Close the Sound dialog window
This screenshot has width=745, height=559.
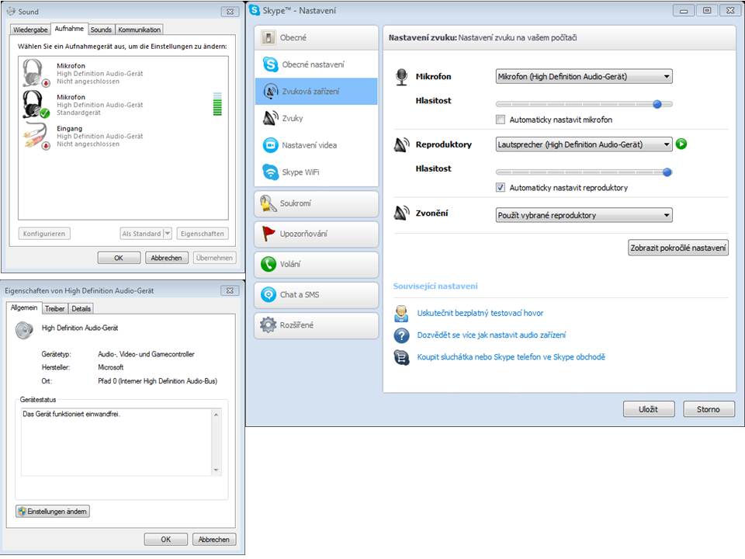pyautogui.click(x=230, y=12)
